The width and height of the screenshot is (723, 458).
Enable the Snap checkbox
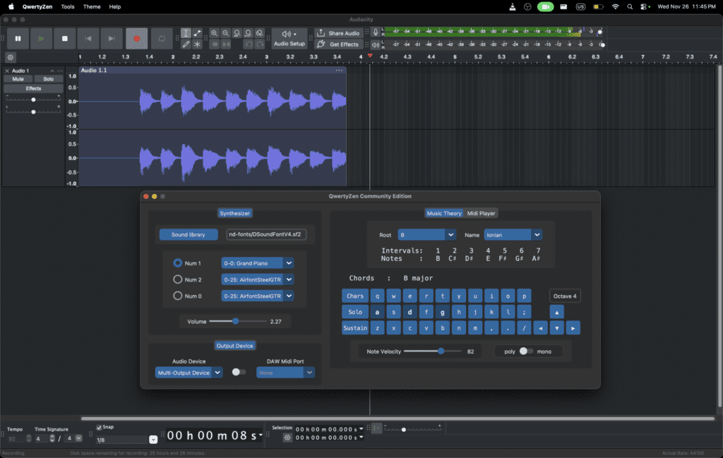pos(98,426)
